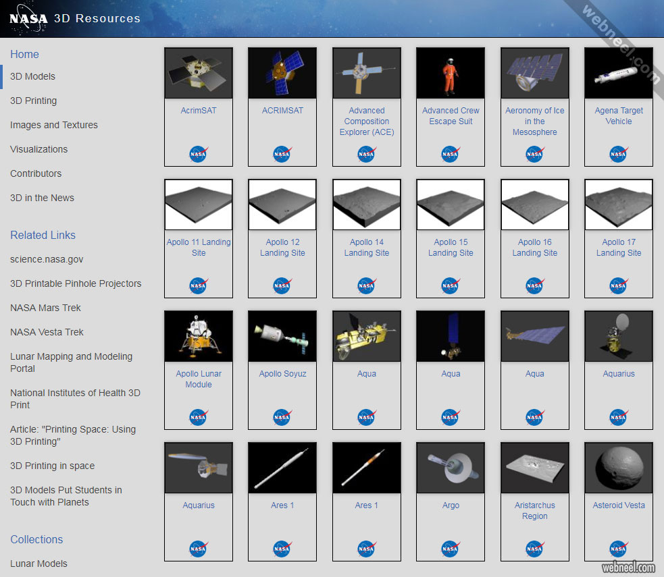Open the Printing Space article link

73,435
